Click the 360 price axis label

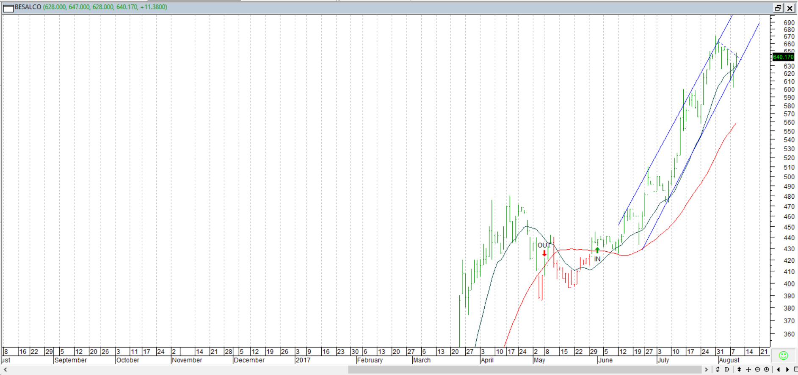pyautogui.click(x=789, y=334)
